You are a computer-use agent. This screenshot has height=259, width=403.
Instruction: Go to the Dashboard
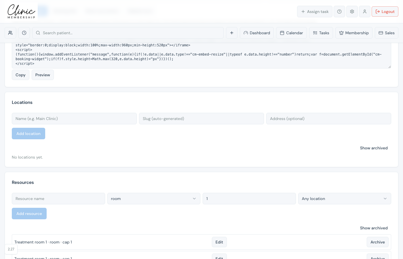point(257,33)
